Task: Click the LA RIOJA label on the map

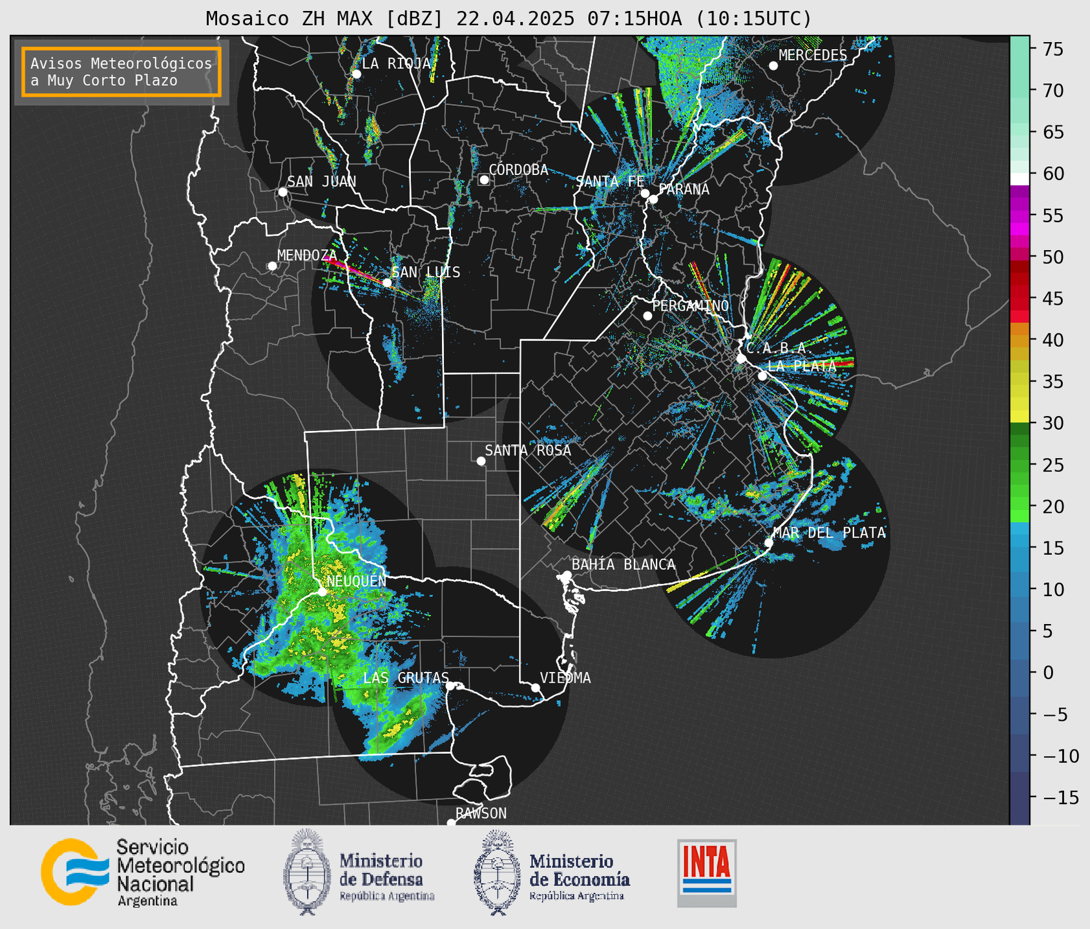Action: (x=396, y=63)
